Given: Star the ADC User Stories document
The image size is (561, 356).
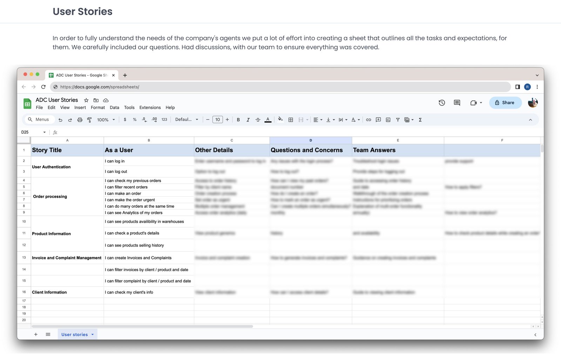Looking at the screenshot, I should click(86, 100).
